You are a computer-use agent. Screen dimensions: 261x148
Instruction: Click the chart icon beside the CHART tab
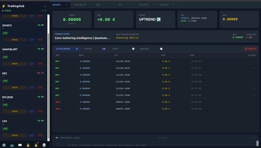click(x=133, y=49)
